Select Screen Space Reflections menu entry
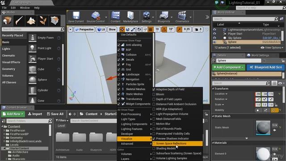Viewport: 286px width, 161px height. point(177,144)
